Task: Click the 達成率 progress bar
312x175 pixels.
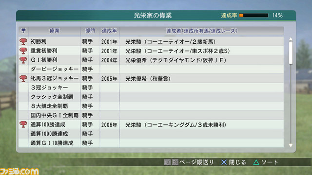Action: point(253,15)
